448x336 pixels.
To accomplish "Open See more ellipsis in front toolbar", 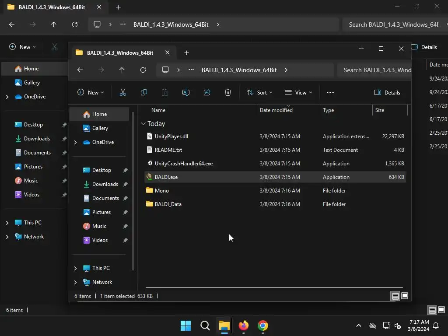I will tap(330, 92).
